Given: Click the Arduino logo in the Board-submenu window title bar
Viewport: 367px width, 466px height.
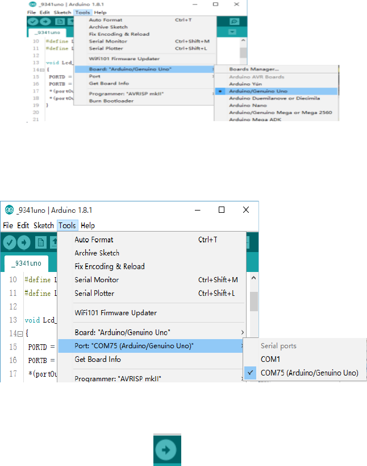Looking at the screenshot, I should (x=32, y=4).
